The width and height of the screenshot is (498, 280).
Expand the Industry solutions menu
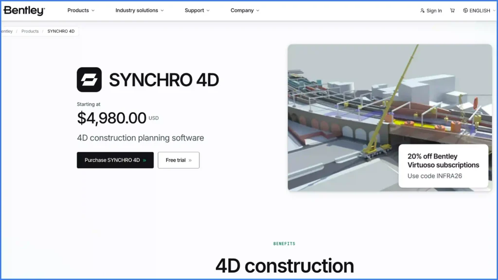point(140,11)
